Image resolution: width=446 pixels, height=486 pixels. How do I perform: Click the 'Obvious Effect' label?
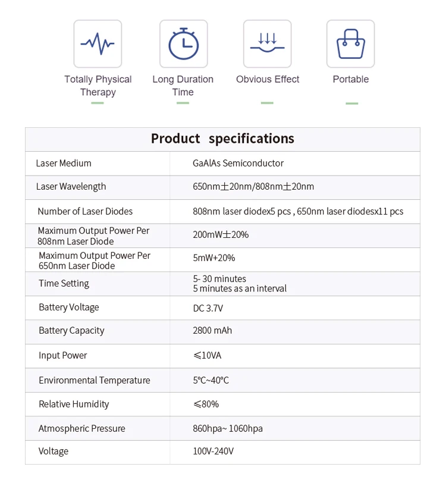coord(268,79)
